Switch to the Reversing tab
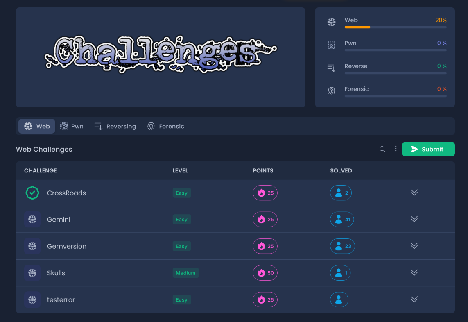 (115, 126)
